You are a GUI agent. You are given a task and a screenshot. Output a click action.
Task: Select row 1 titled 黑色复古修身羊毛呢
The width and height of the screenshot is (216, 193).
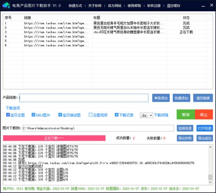click(x=108, y=23)
